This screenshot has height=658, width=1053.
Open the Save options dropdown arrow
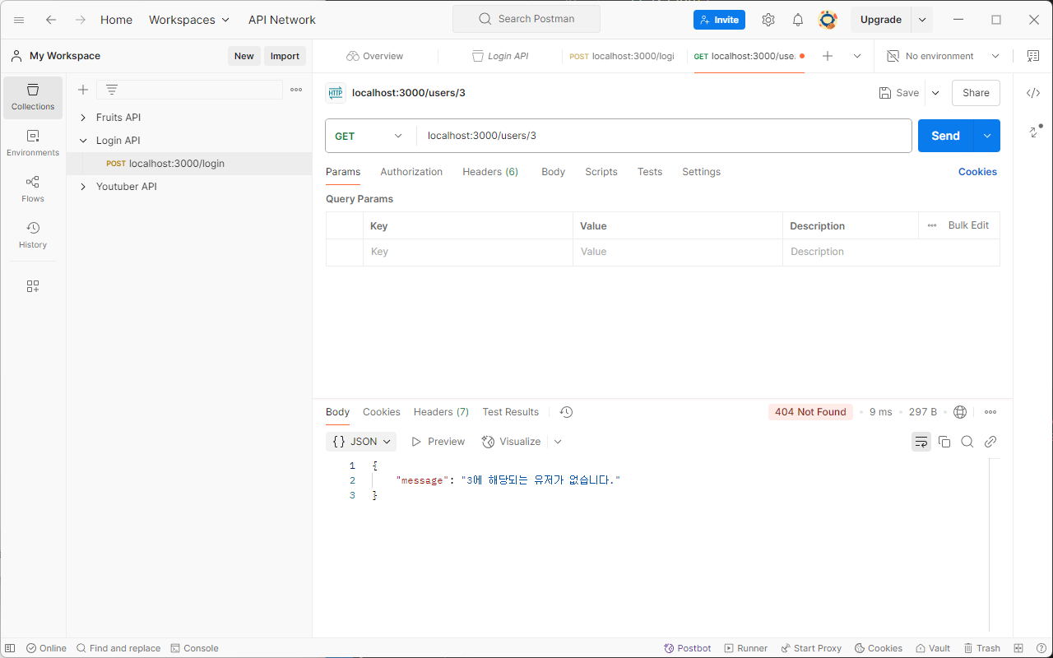point(935,93)
